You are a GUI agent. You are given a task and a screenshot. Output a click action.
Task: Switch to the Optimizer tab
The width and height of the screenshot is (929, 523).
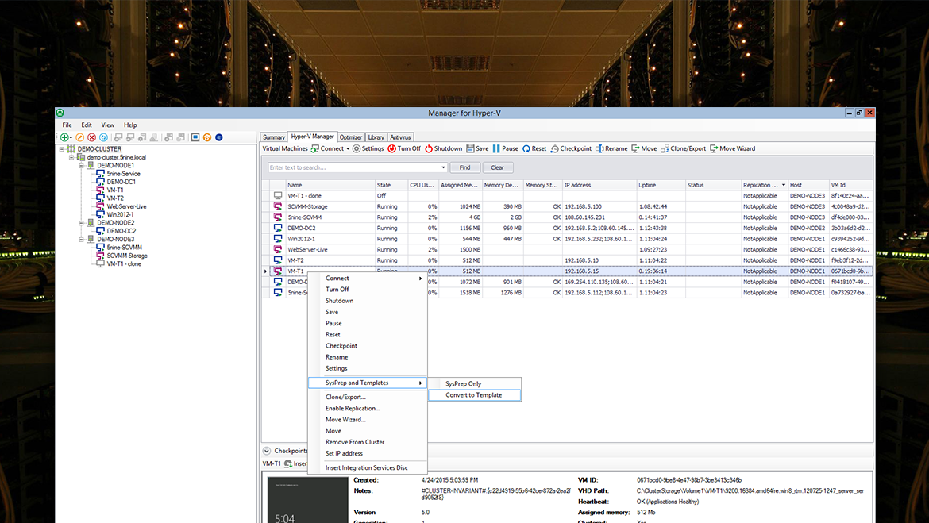(351, 137)
